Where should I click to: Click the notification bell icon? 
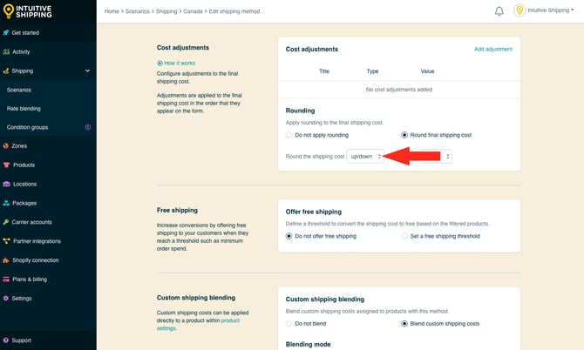pos(499,11)
